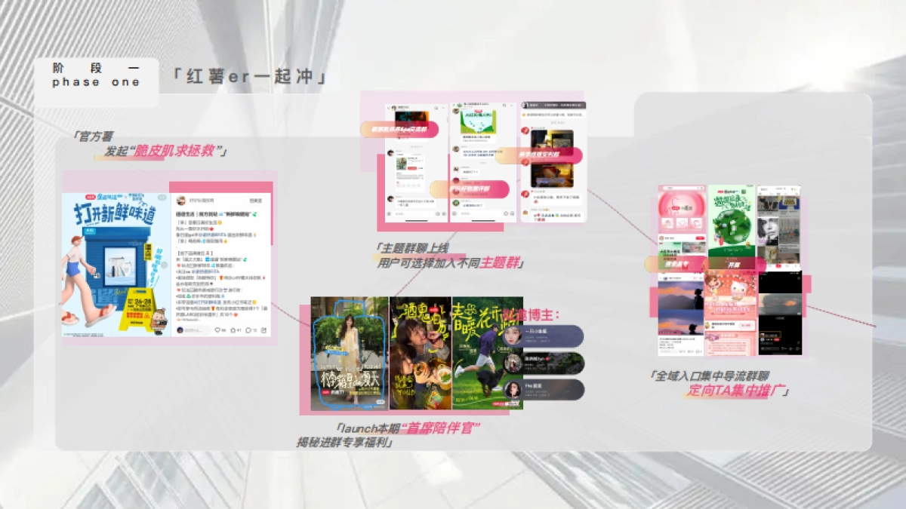Image resolution: width=906 pixels, height=509 pixels.
Task: Click the 搜索品专 pill label
Action: (x=674, y=265)
